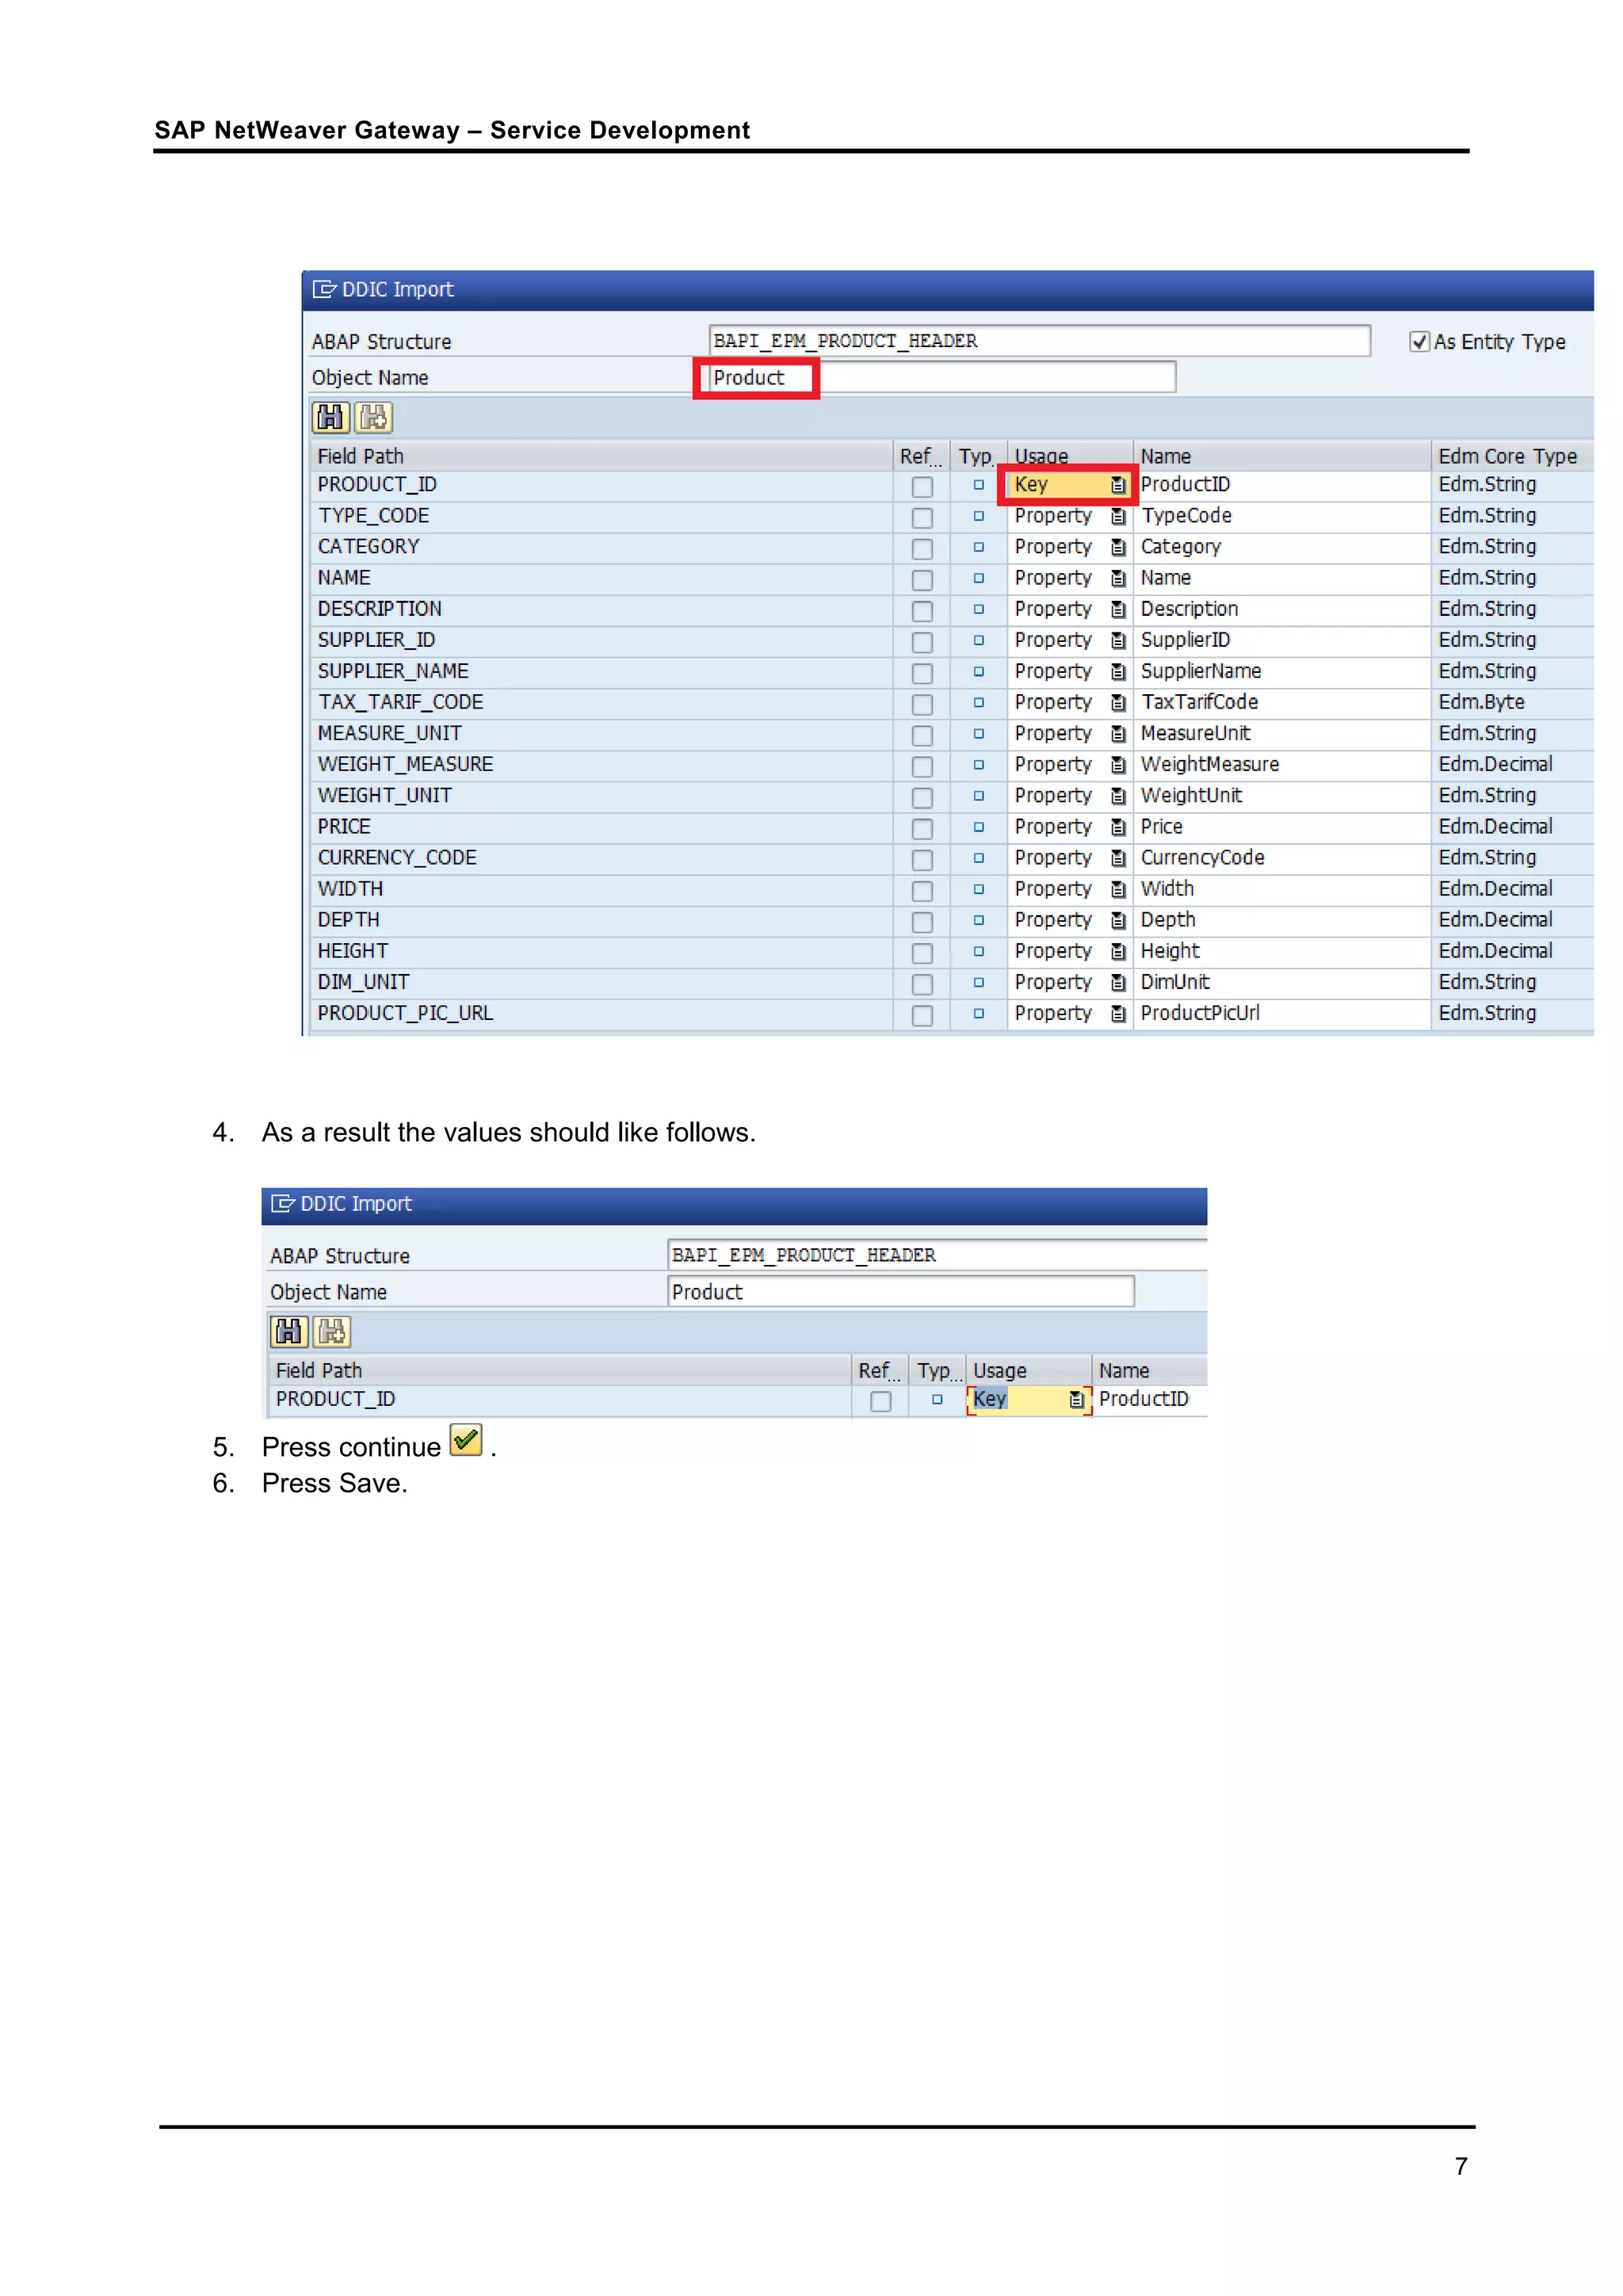The image size is (1623, 2296).
Task: Click the type icon in the PRODUCT_ID row
Action: click(x=978, y=485)
